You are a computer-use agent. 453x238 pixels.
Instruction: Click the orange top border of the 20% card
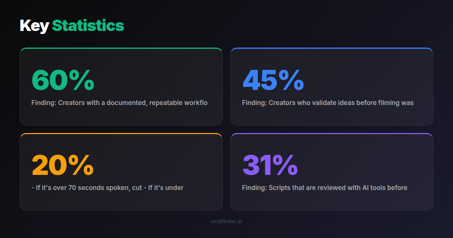click(121, 133)
